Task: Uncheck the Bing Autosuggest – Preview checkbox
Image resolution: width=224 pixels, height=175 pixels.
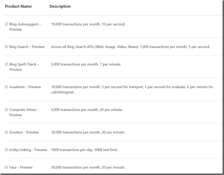Action: click(x=6, y=24)
